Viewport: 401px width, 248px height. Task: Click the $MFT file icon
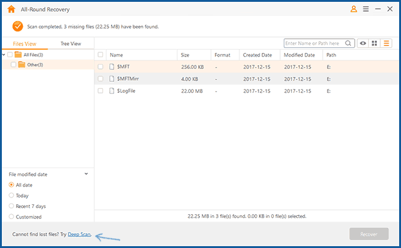[x=112, y=66]
